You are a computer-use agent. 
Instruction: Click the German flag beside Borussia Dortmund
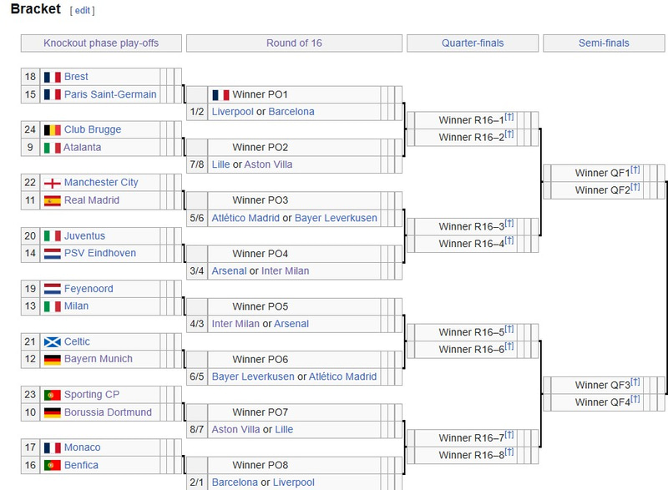click(52, 412)
